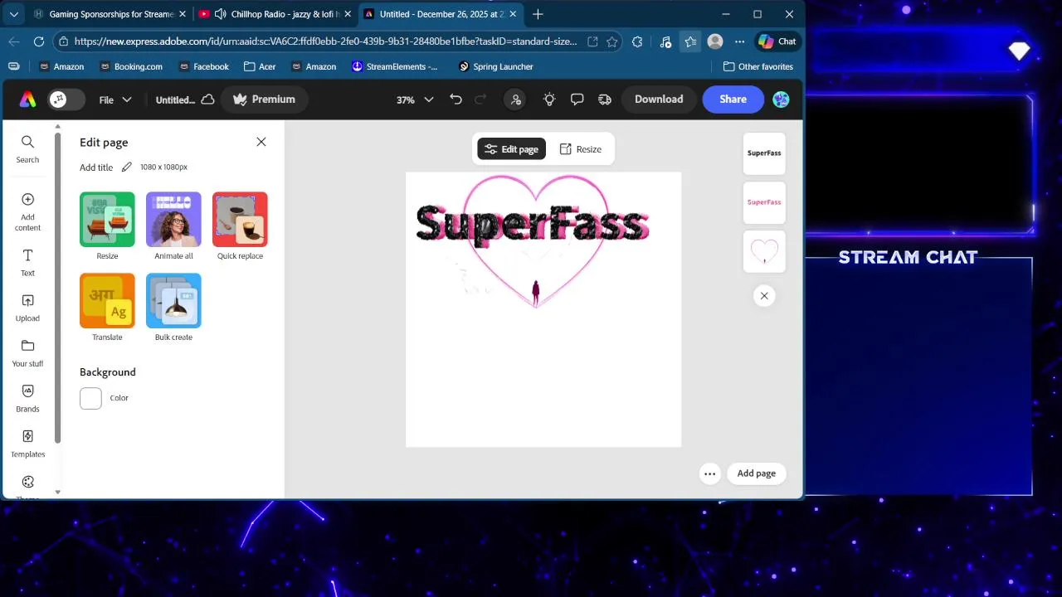Click the Add title text
This screenshot has width=1062, height=597.
(x=96, y=167)
